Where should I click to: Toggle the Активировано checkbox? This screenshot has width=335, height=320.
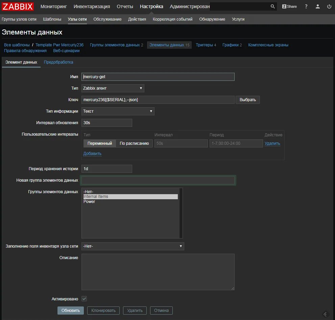(x=84, y=299)
